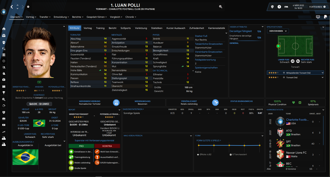This screenshot has width=330, height=177.
Task: Switch to the SciSports tab
Action: (x=126, y=28)
